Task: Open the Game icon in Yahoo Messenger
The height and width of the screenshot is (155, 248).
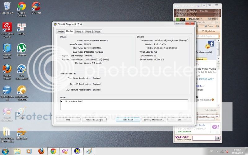Action: tap(209, 26)
